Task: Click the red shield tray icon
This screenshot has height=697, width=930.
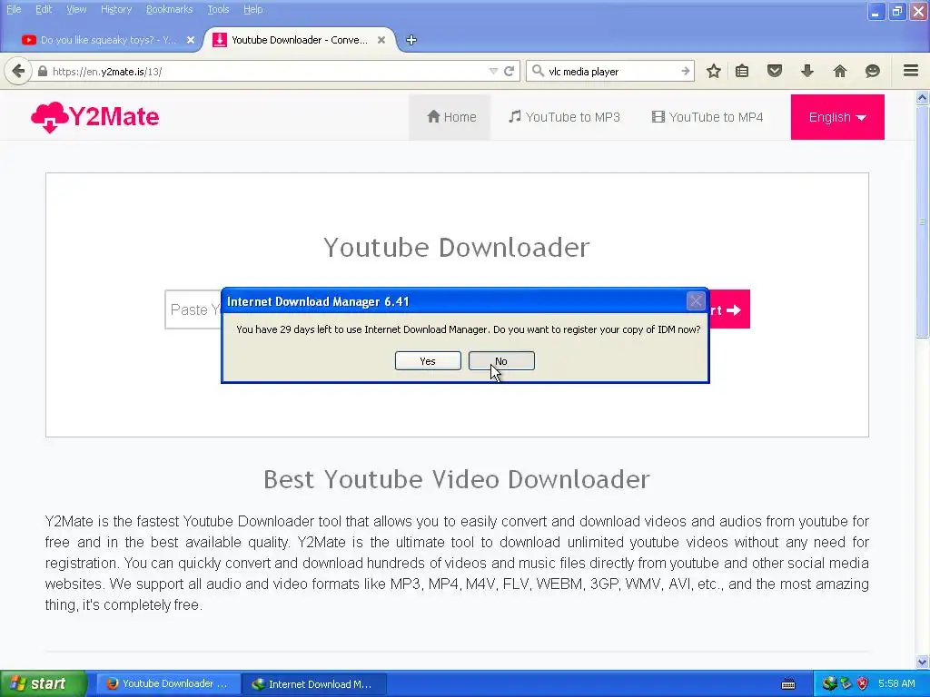Action: pyautogui.click(x=863, y=684)
